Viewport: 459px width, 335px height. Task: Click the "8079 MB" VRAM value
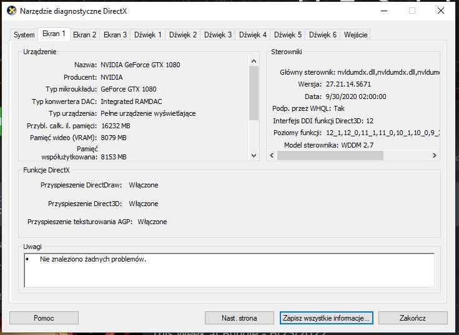[x=114, y=138]
